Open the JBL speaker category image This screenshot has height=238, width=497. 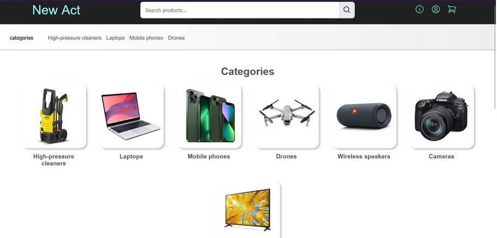click(364, 116)
